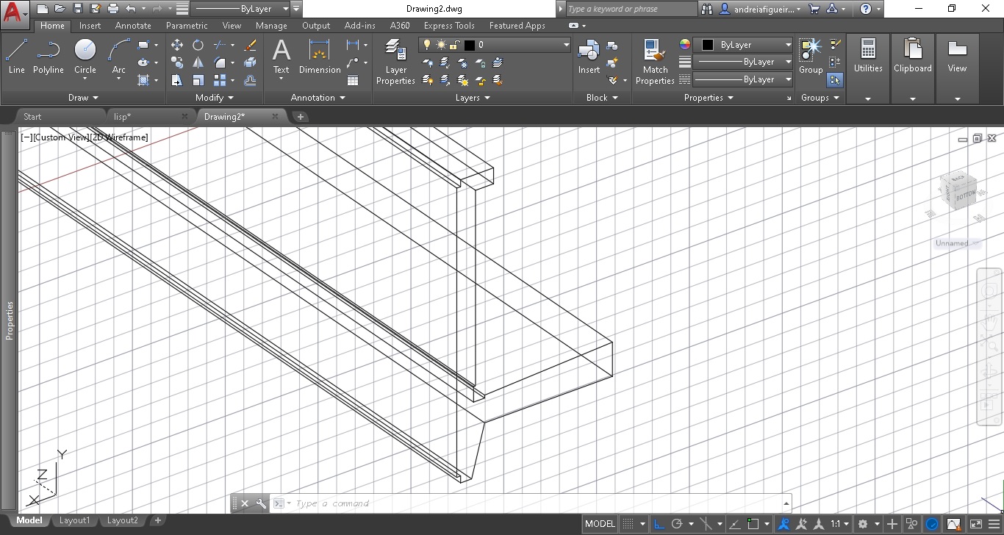Expand the Modify panel dropdown
1004x535 pixels.
215,98
